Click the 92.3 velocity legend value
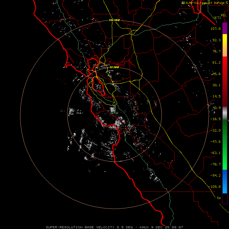This screenshot has height=229, width=229. (x=217, y=40)
